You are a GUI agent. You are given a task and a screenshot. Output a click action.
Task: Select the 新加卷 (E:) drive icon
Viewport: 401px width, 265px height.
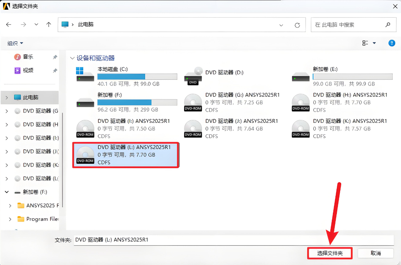click(301, 76)
